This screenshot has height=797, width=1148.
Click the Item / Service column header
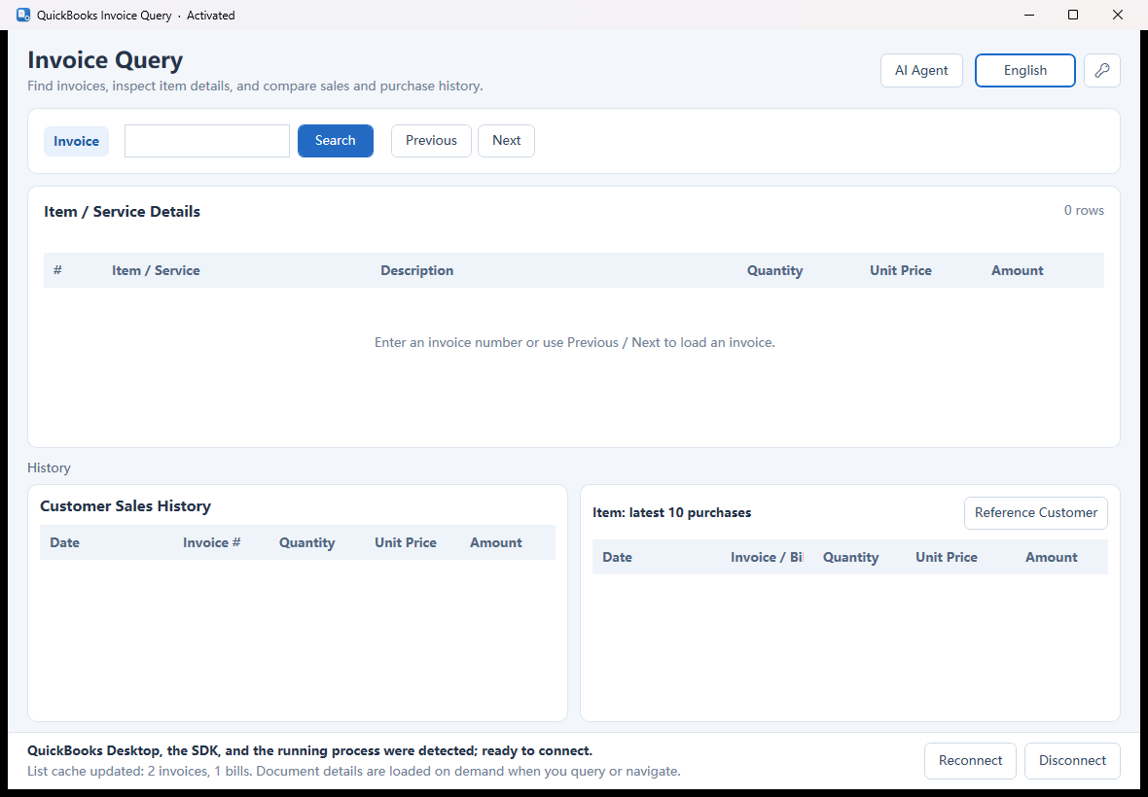(x=156, y=270)
